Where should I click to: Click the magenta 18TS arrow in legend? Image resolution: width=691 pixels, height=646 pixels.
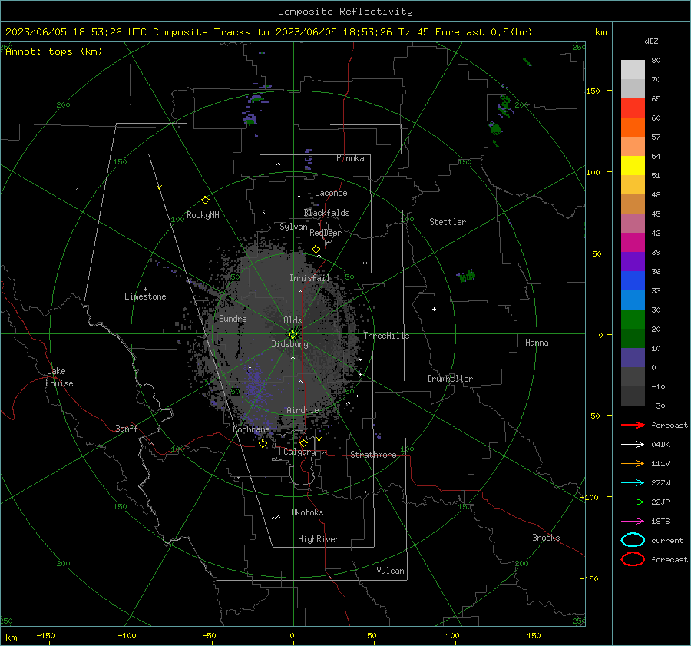(x=633, y=522)
